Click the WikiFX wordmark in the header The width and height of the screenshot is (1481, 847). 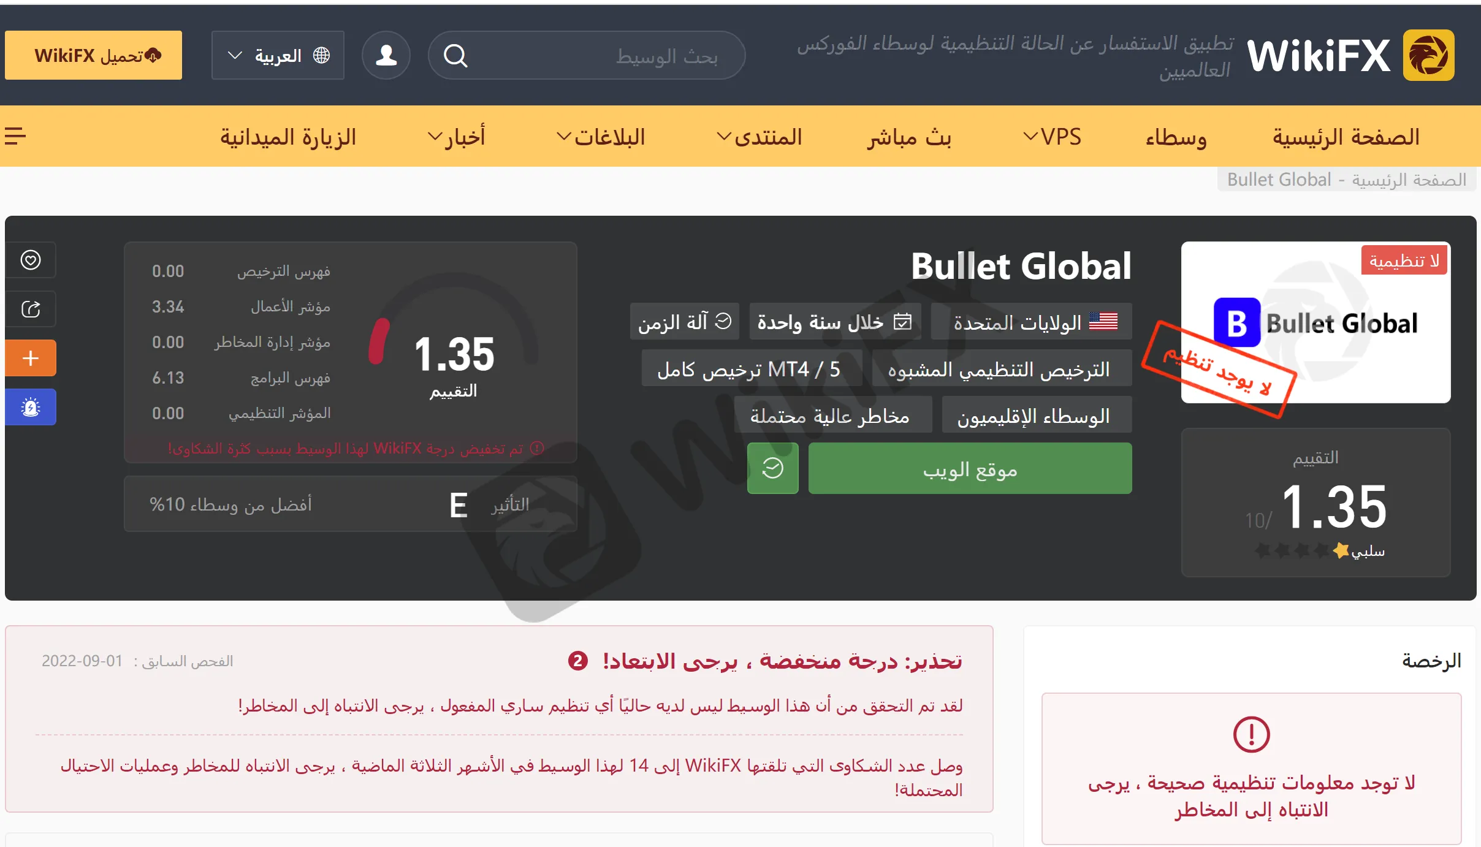coord(1319,56)
